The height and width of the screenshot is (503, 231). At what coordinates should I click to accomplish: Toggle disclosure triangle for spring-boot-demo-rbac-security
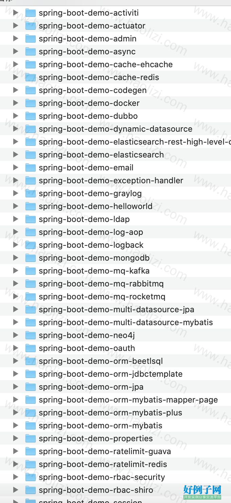(x=16, y=477)
